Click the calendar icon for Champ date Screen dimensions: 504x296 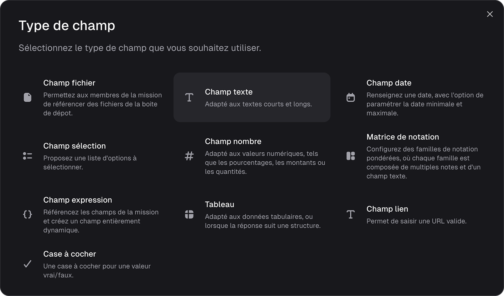351,97
